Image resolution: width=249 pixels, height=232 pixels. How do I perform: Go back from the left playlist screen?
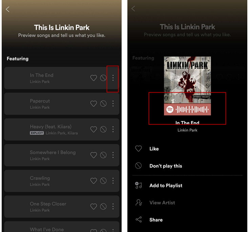click(8, 9)
